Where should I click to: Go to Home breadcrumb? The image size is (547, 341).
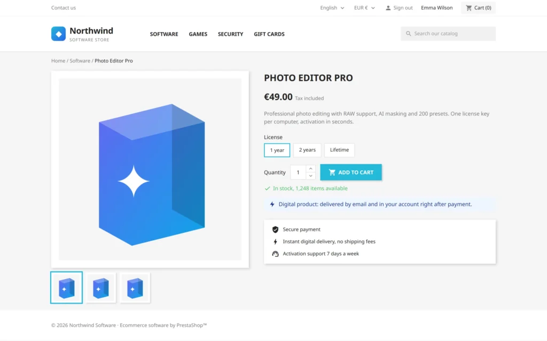[x=58, y=61]
